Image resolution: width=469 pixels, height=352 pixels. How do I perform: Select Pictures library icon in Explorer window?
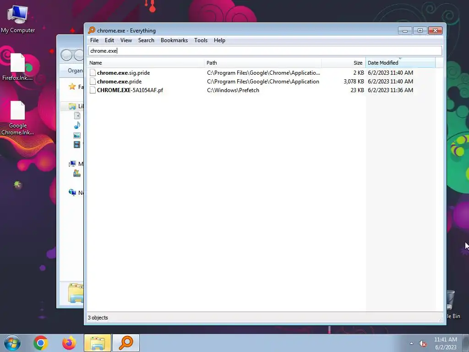coord(77,135)
